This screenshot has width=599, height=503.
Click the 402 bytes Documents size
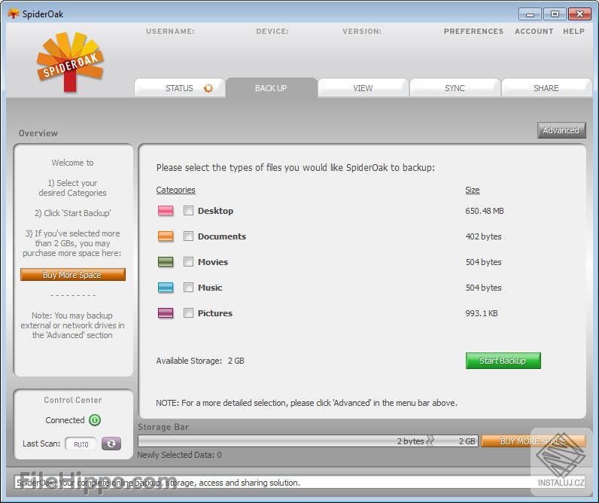click(483, 236)
